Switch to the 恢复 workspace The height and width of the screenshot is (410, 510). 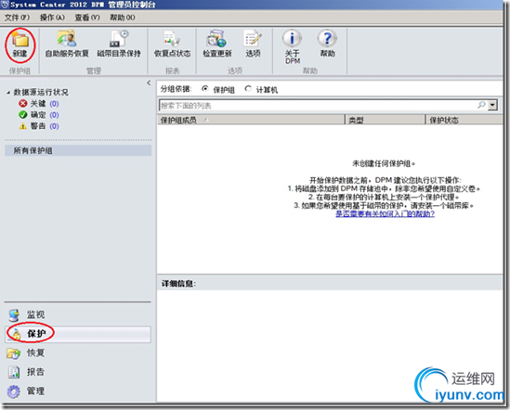pyautogui.click(x=78, y=352)
